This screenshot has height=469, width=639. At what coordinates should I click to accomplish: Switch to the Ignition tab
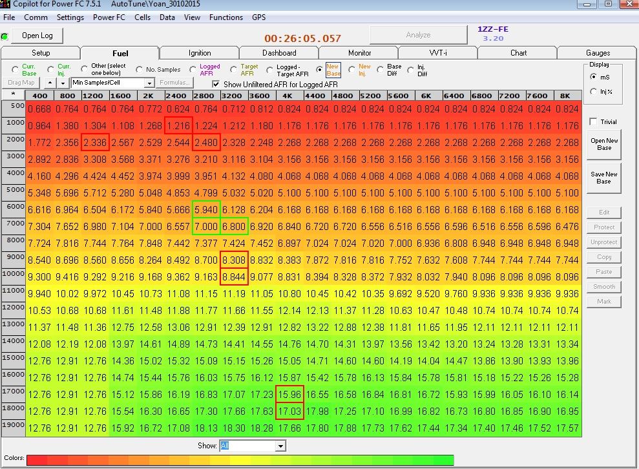coord(199,53)
